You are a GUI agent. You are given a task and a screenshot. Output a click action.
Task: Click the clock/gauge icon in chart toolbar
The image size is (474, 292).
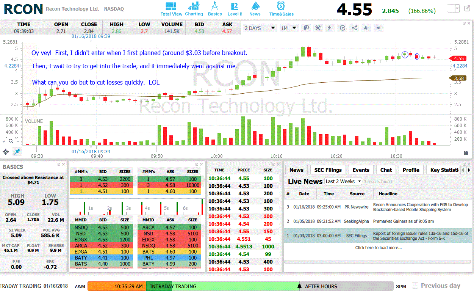343,28
